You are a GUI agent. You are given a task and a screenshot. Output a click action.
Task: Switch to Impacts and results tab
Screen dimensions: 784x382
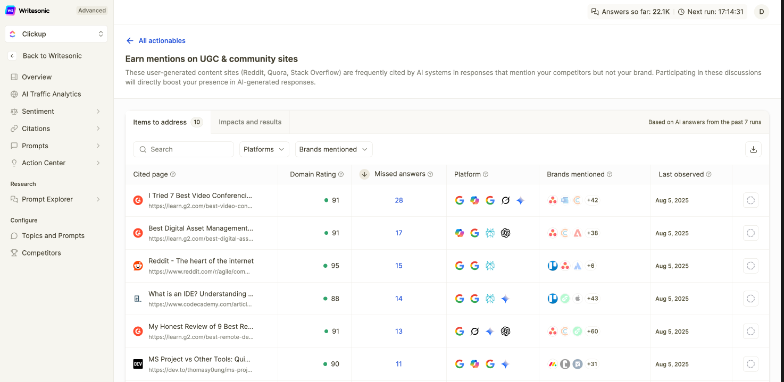(250, 122)
